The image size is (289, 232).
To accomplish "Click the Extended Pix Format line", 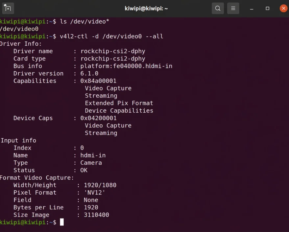I will pos(119,103).
